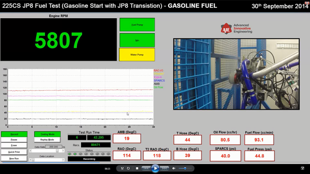310x174 pixels.
Task: Click the AIE company logo
Action: [236, 28]
